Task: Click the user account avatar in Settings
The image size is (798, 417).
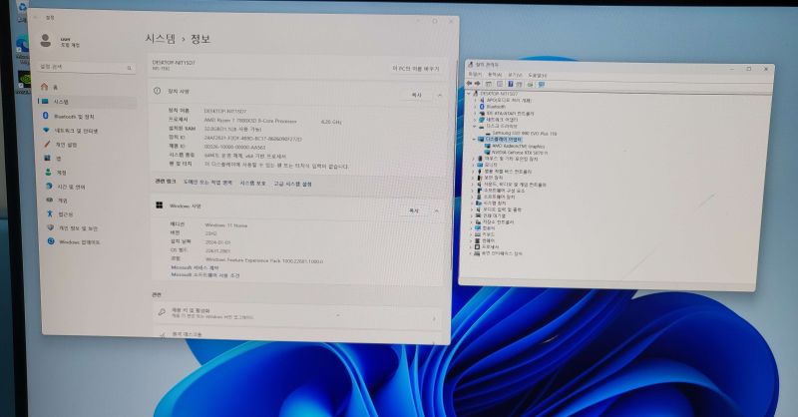Action: (46, 40)
